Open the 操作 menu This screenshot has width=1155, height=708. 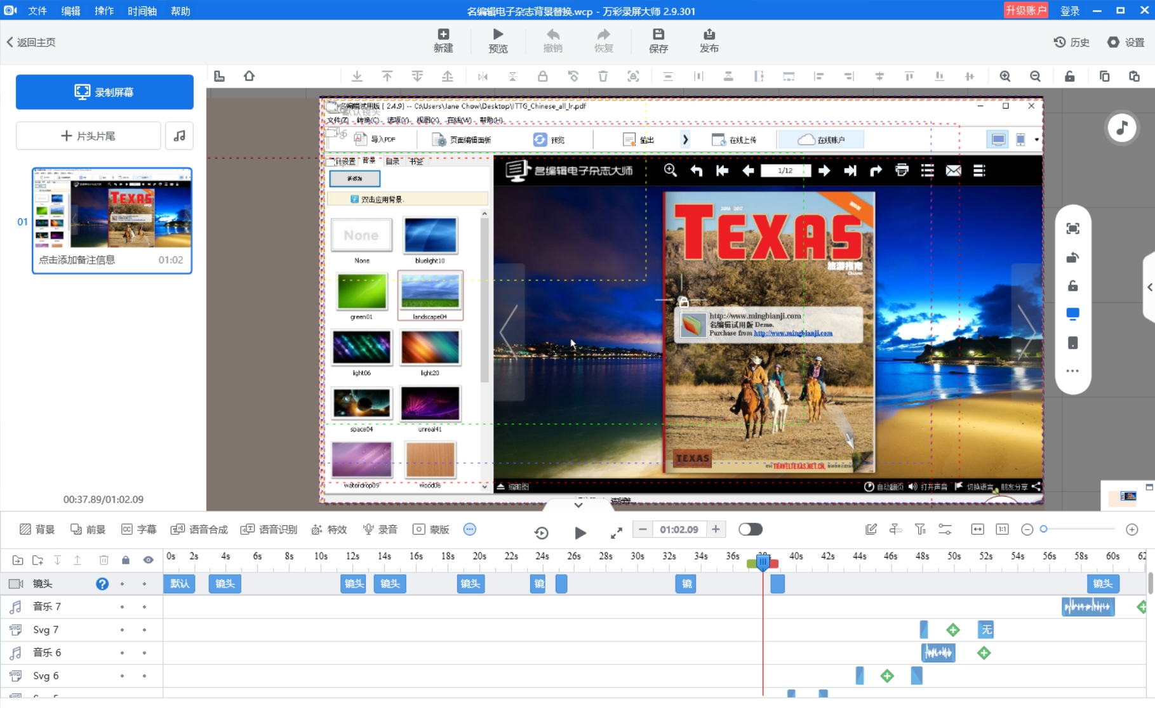click(103, 11)
